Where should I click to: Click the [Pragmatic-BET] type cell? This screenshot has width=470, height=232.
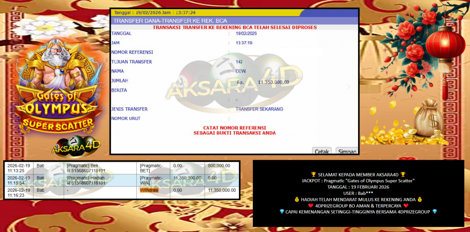click(154, 168)
